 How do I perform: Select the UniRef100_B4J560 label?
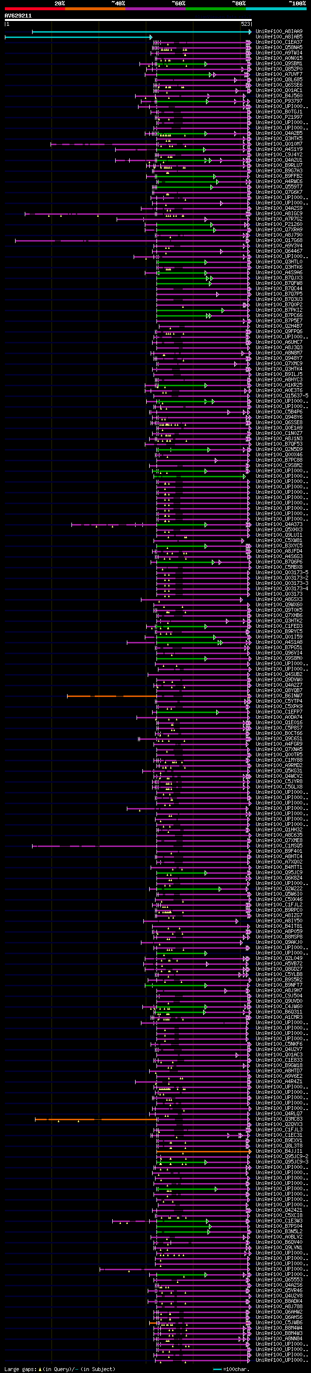[x=279, y=95]
